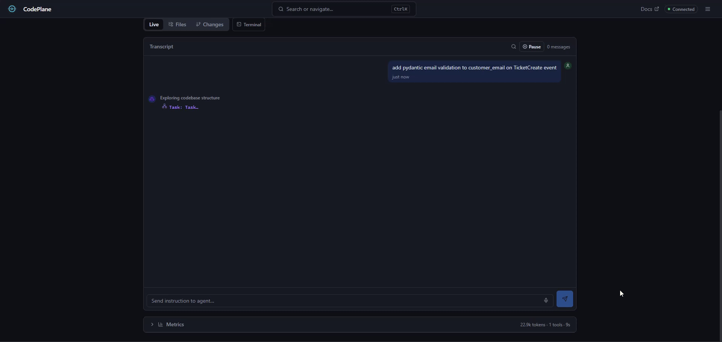Screen dimensions: 722x342
Task: Click the user avatar beside the message
Action: pos(568,66)
